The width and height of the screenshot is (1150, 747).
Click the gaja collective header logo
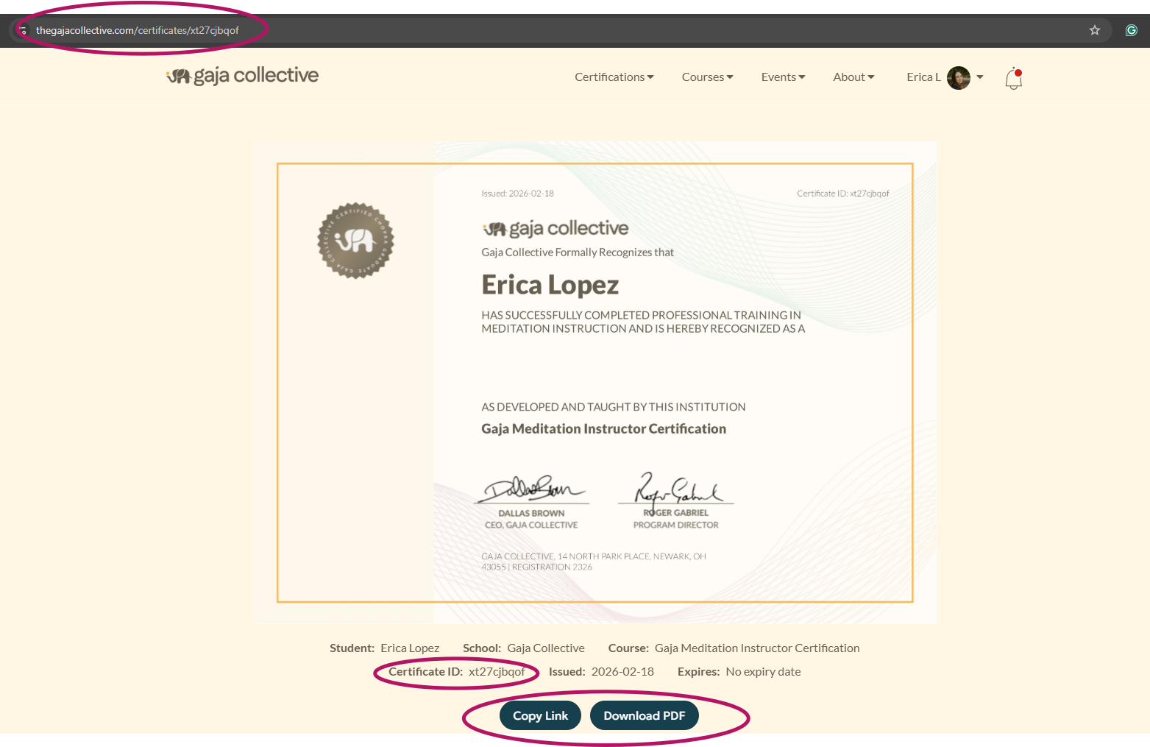click(242, 76)
